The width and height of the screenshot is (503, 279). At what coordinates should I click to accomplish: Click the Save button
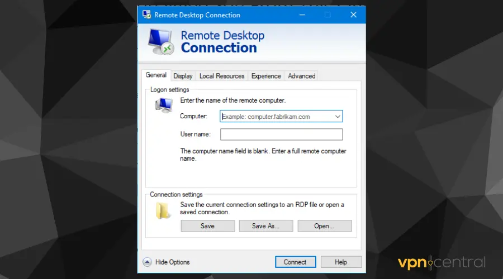click(x=207, y=226)
